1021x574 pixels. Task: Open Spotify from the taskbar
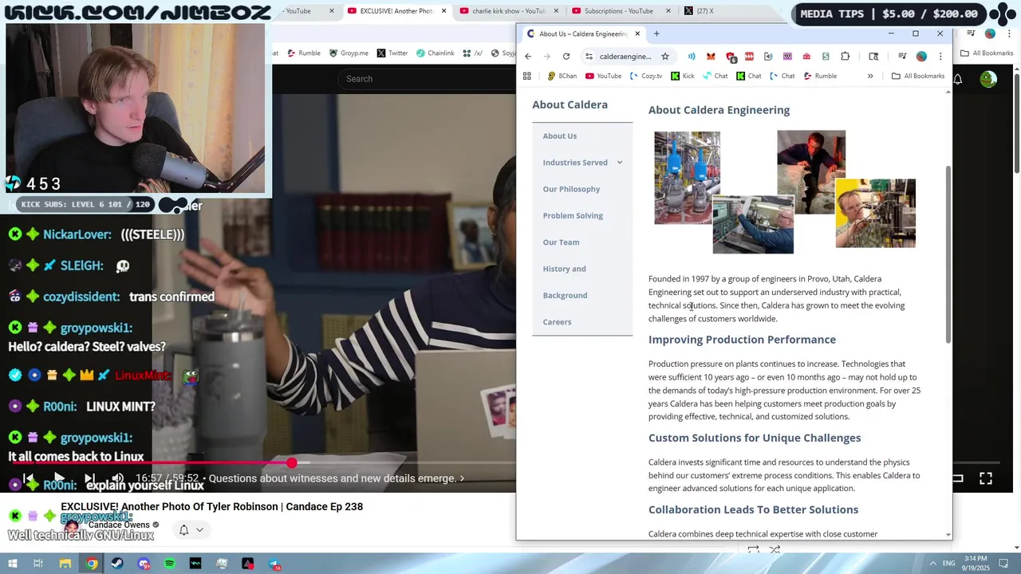click(169, 564)
